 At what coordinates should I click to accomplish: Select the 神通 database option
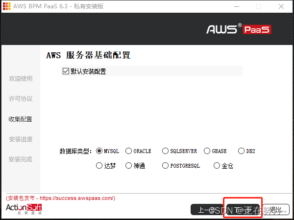tap(128, 166)
